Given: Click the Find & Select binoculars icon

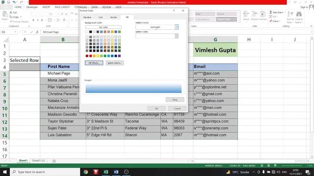Looking at the screenshot, I should 299,14.
